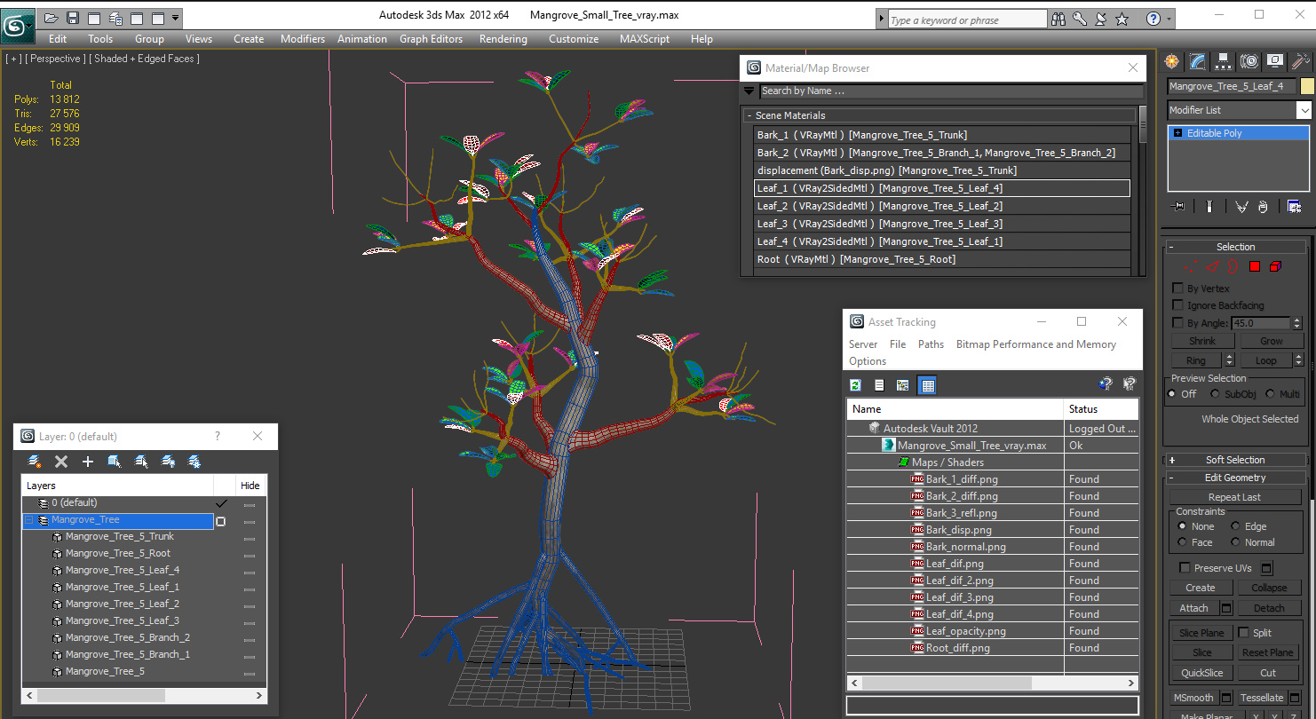Screen dimensions: 1316x719
Task: Enable Preserve UVs checkbox
Action: [x=1185, y=568]
